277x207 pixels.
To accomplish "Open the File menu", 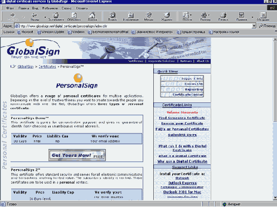I will pyautogui.click(x=9, y=8).
